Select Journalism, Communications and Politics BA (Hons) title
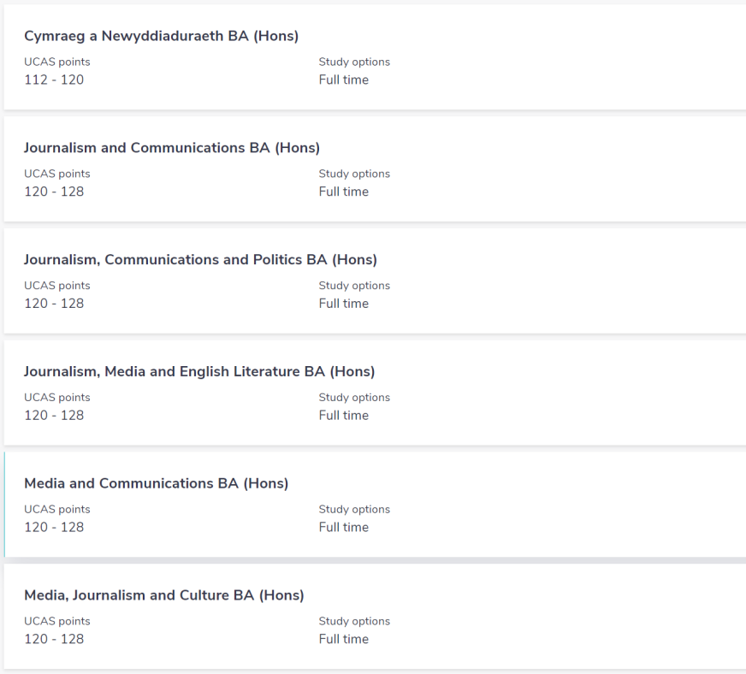Image resolution: width=746 pixels, height=674 pixels. click(x=200, y=260)
